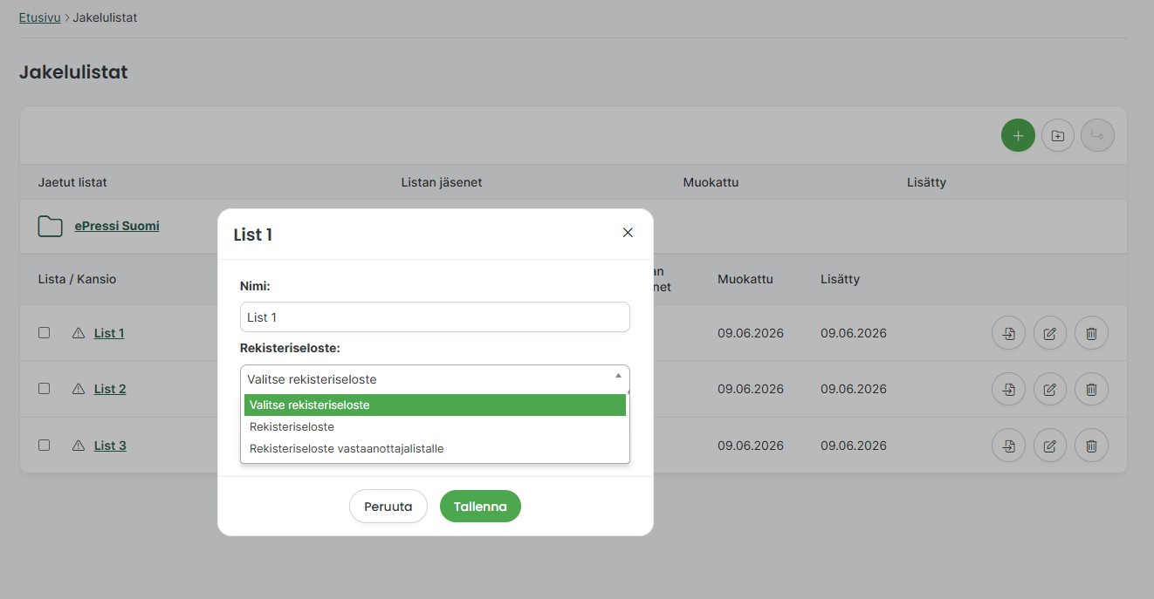Click the import icon for List 3
Screen dimensions: 1154x599
[x=1009, y=446]
